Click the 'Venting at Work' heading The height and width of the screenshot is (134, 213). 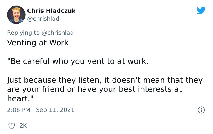38,43
